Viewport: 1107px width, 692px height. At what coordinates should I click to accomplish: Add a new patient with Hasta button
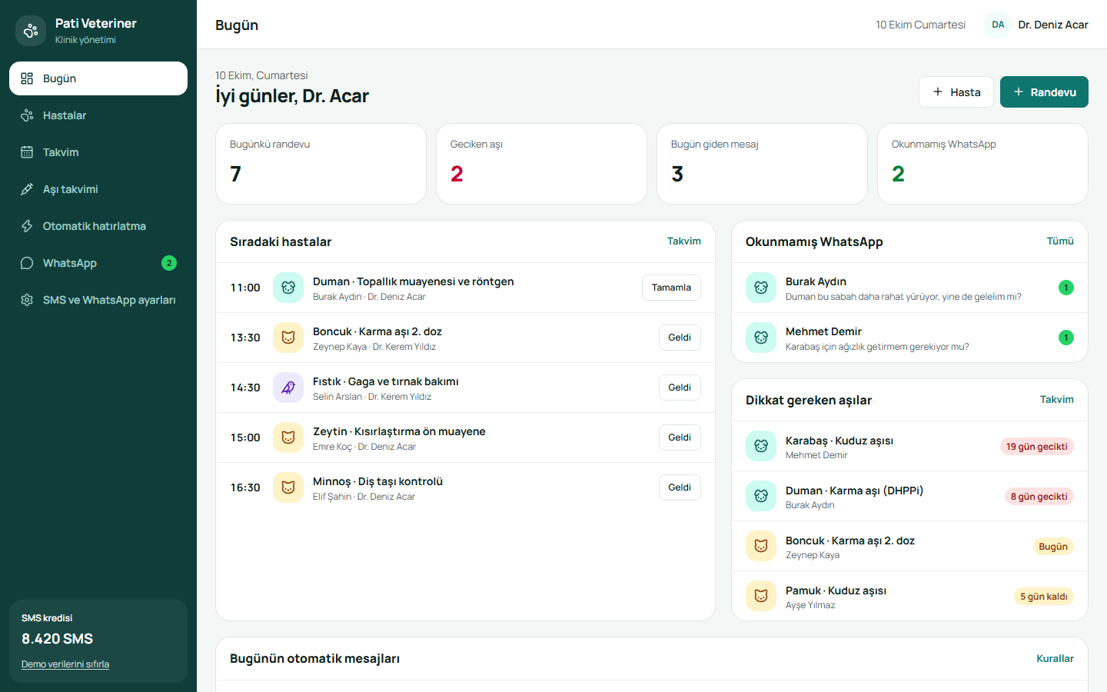956,92
